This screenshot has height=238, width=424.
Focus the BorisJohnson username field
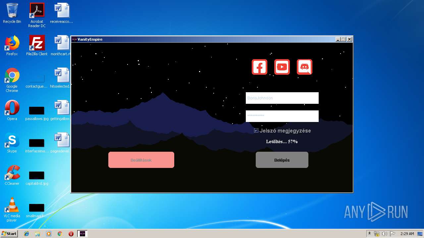[x=282, y=98]
